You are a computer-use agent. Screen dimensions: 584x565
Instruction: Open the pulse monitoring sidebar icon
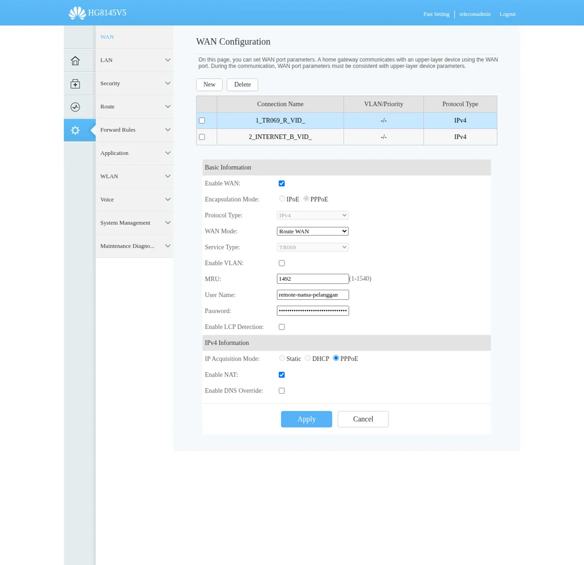pos(75,107)
